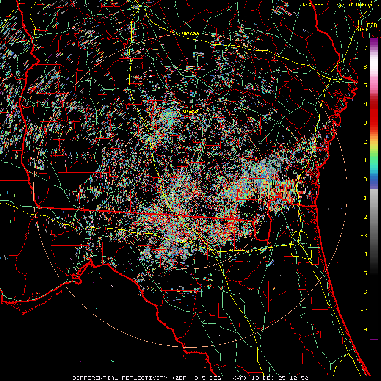The image size is (381, 381).
Task: Click the scale tick label 7
Action: [x=365, y=47]
